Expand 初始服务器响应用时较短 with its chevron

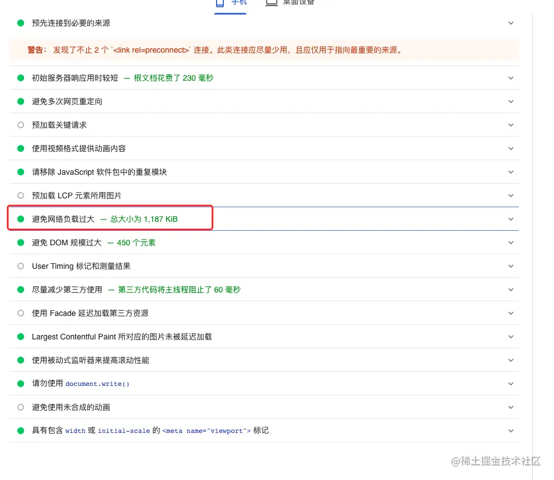click(510, 78)
